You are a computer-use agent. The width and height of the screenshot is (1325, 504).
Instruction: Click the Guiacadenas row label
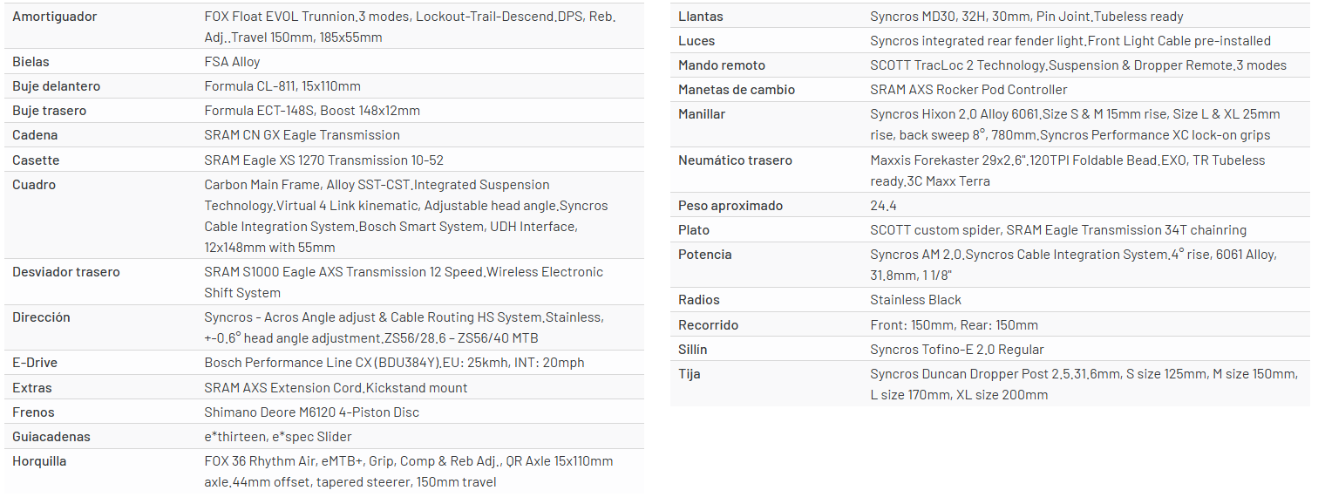coord(51,437)
